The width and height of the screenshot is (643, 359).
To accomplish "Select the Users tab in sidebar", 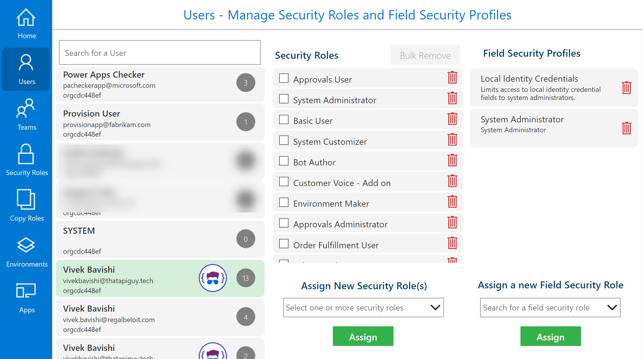I will [26, 69].
